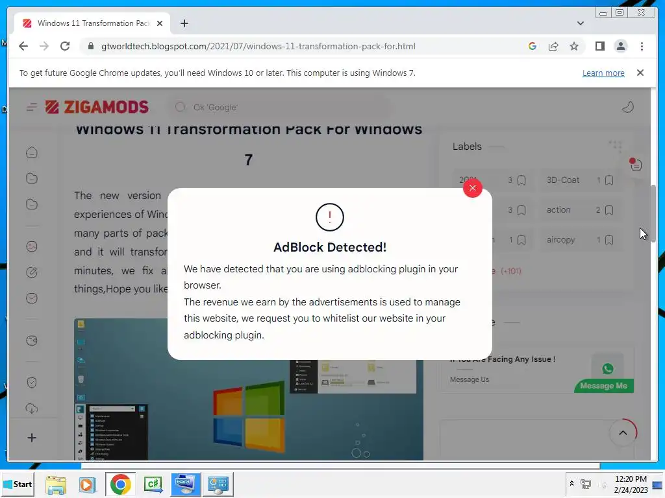Click the Chrome forward arrow
Screen dimensions: 665x498
click(x=44, y=46)
